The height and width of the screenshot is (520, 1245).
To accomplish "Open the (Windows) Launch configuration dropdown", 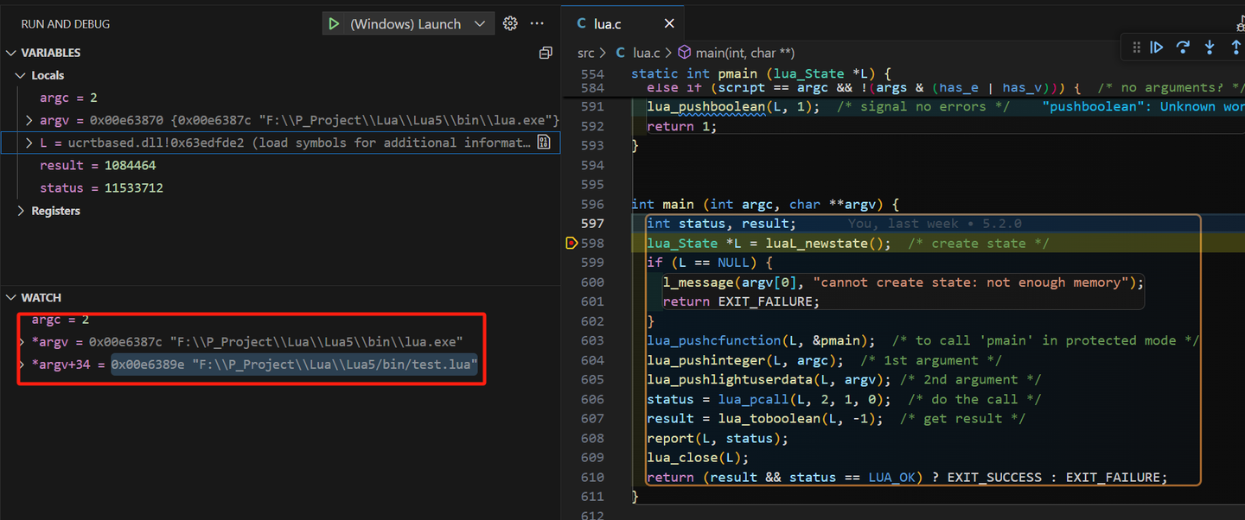I will tap(418, 24).
